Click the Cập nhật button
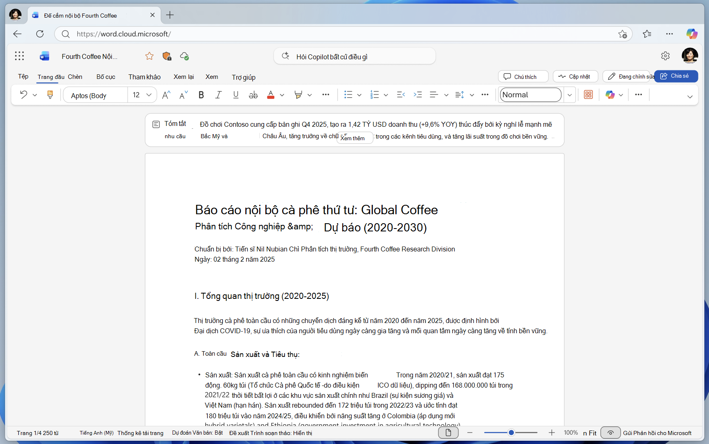709x444 pixels. pos(575,76)
